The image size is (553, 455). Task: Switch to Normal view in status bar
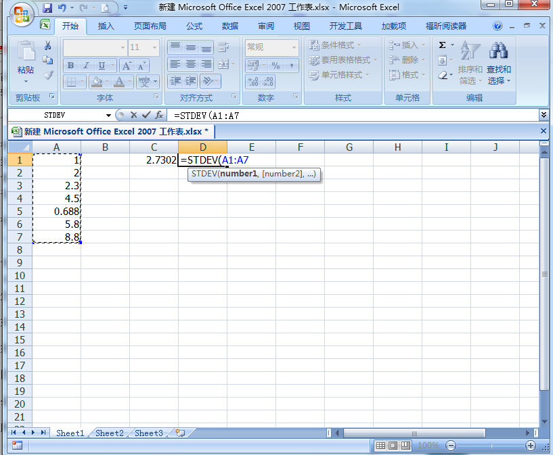[380, 446]
